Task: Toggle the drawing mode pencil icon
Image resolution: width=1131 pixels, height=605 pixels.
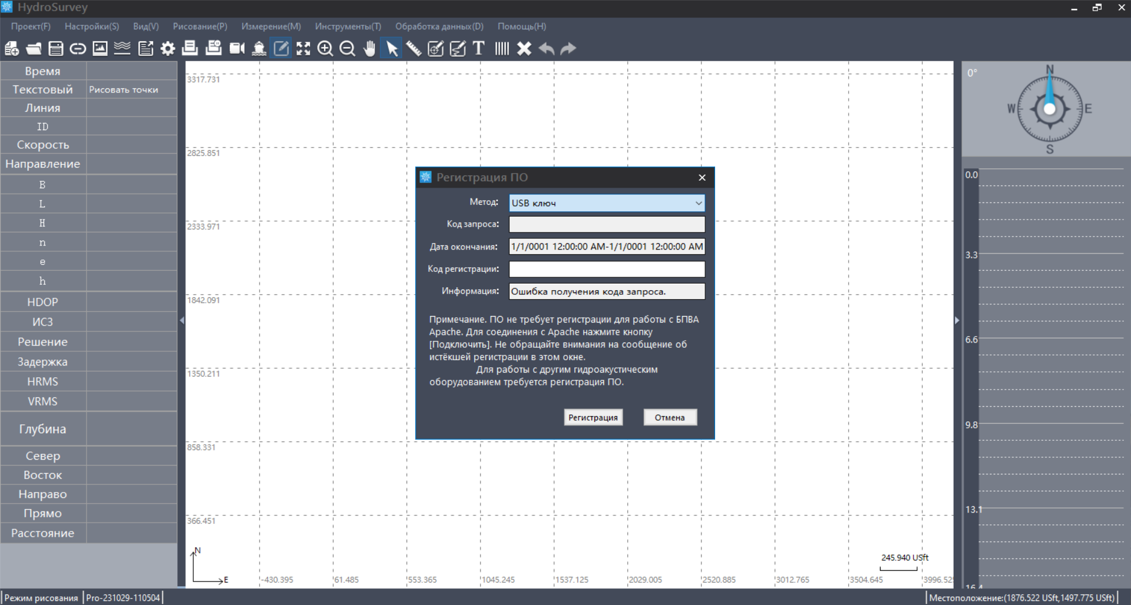Action: tap(281, 48)
